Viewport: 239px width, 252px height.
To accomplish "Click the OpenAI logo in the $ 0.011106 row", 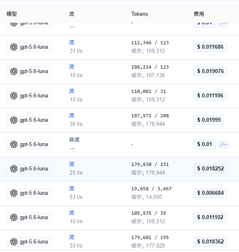I will pyautogui.click(x=14, y=96).
